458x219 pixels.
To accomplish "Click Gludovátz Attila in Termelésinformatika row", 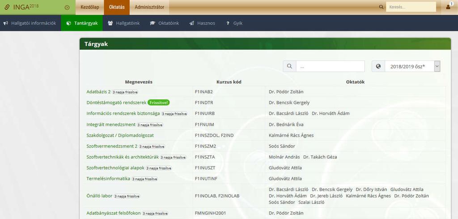I will (285, 178).
